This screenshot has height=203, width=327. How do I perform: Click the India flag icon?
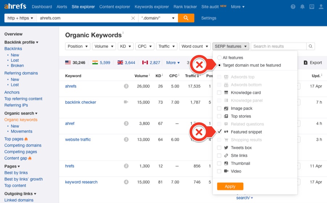point(95,63)
